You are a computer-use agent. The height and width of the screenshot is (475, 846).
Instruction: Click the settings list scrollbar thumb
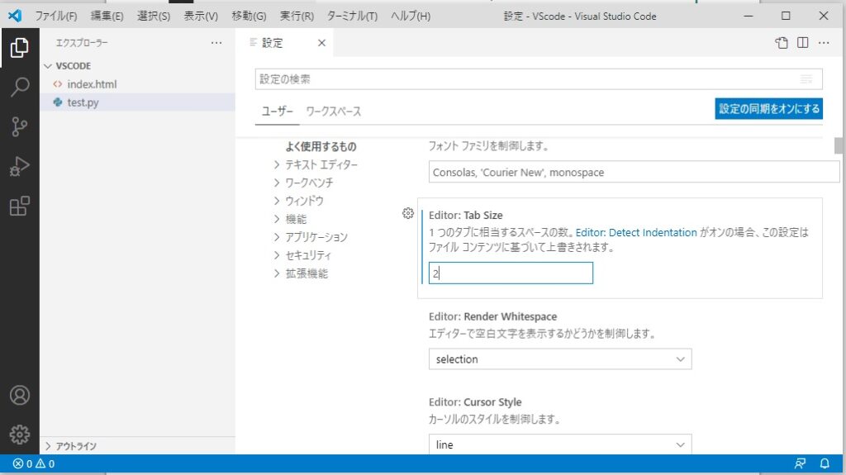[x=839, y=145]
